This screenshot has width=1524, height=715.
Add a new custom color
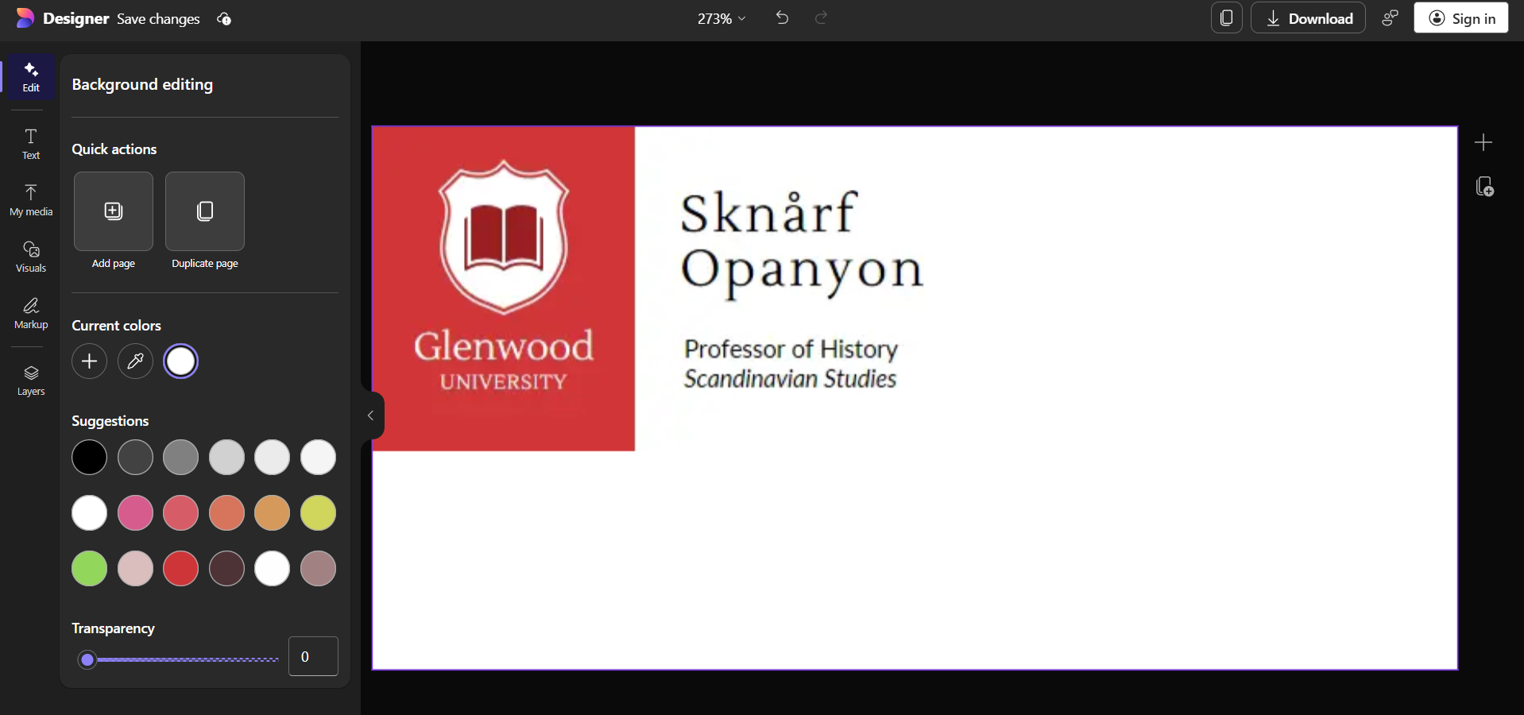tap(90, 361)
